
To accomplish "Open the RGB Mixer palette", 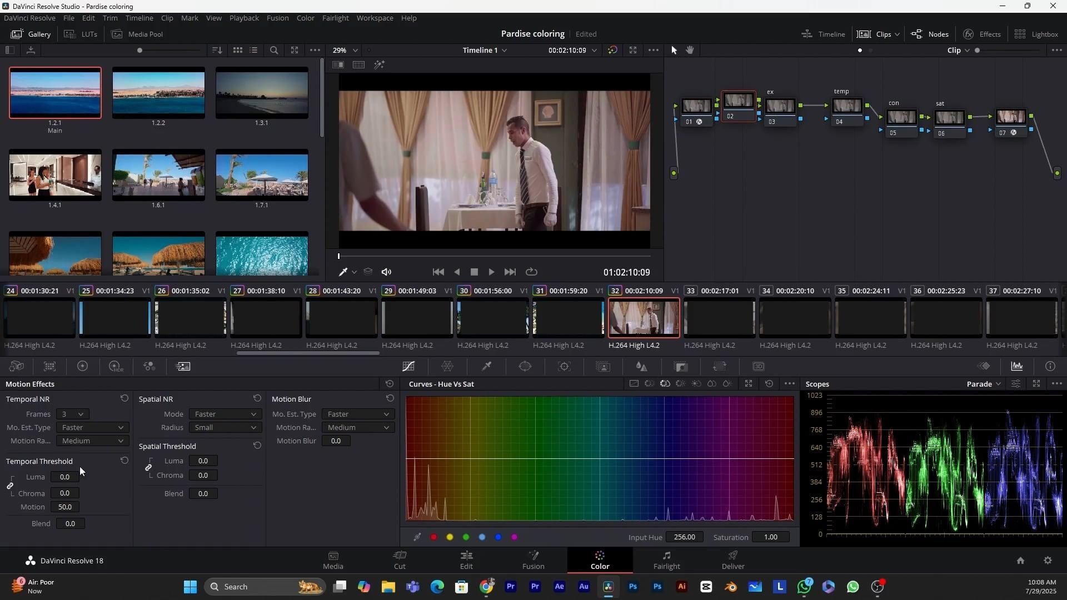I will coord(149,367).
